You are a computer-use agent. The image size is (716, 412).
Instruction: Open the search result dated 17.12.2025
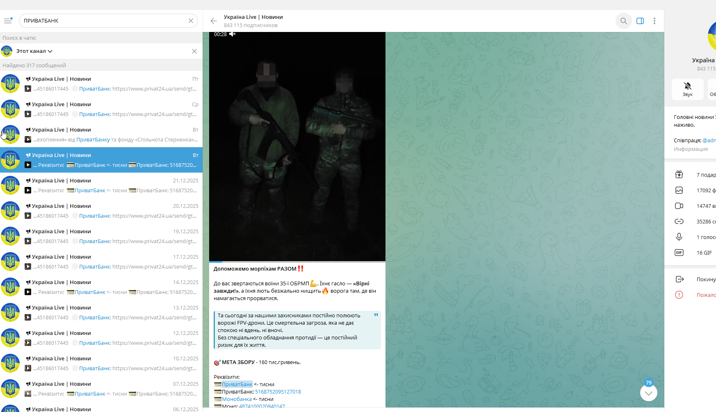[101, 262]
